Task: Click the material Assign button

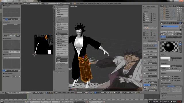Action: (164, 32)
